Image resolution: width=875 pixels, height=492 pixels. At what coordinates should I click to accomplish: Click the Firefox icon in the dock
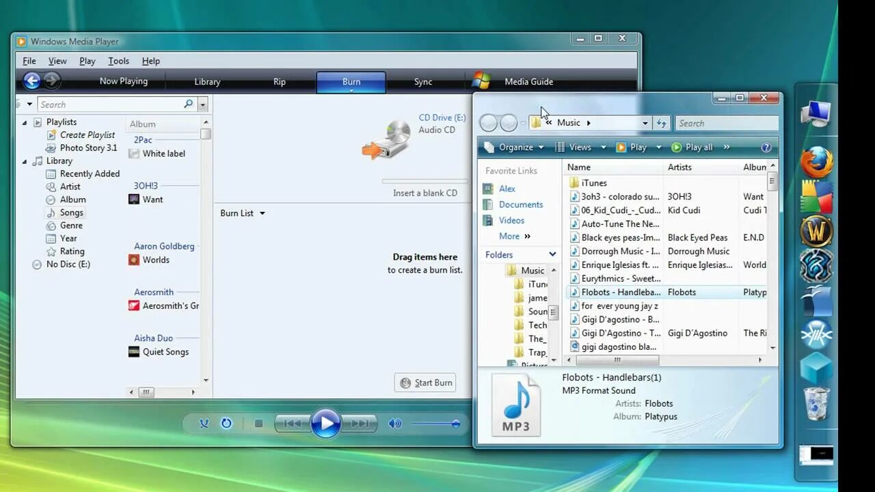point(817,163)
